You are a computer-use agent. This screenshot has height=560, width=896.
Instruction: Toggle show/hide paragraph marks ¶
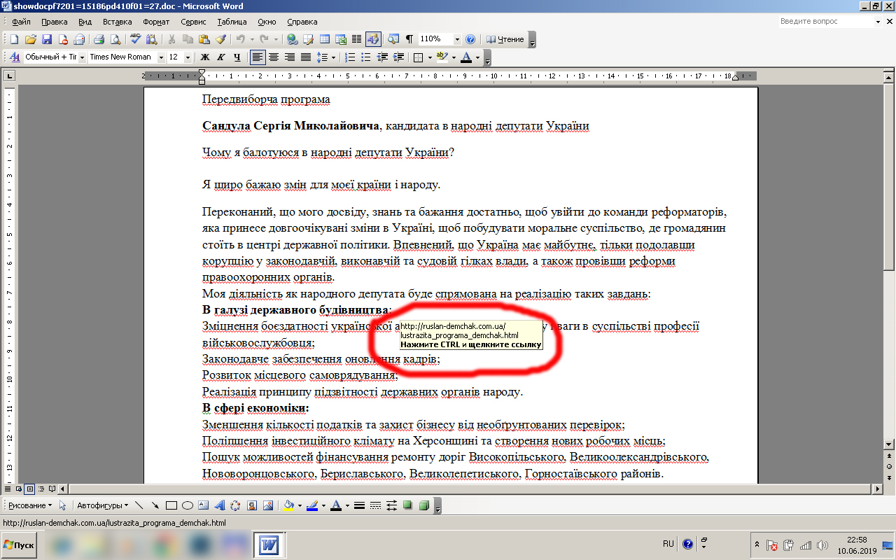point(409,39)
